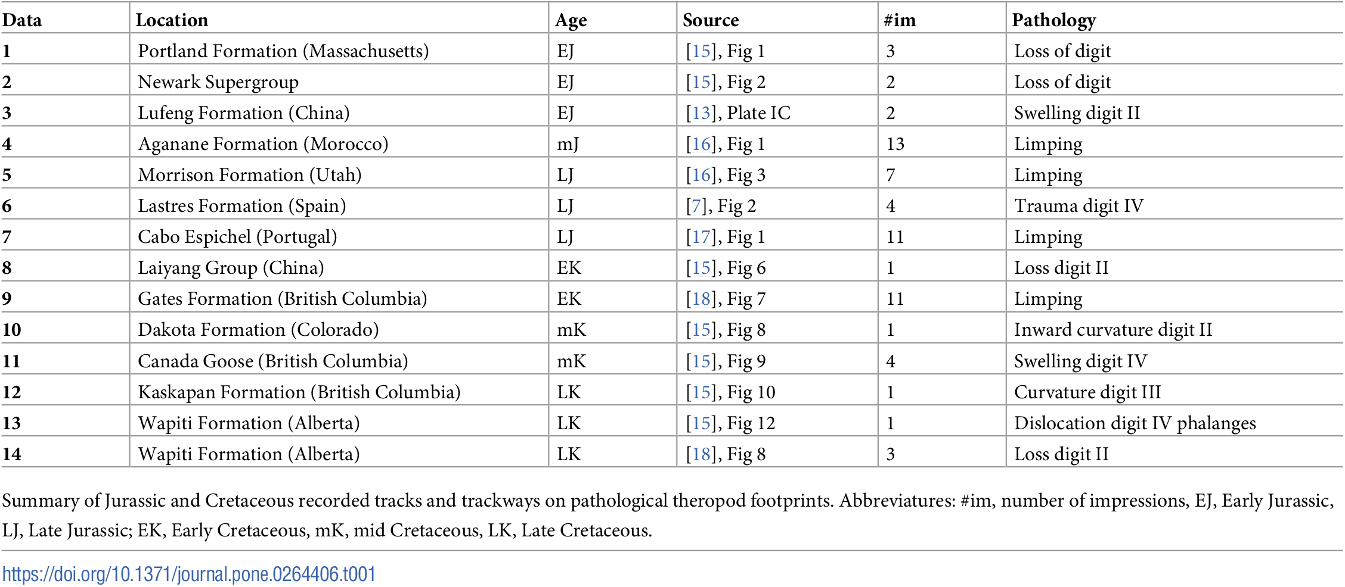This screenshot has height=587, width=1345.
Task: Open reference [16] for Morrison Formation
Action: [x=701, y=175]
